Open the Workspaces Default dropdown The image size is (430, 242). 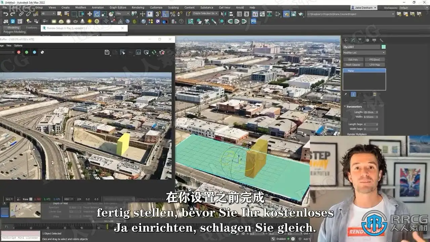(414, 8)
